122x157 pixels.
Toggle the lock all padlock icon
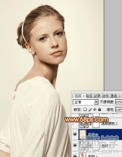click(x=99, y=109)
